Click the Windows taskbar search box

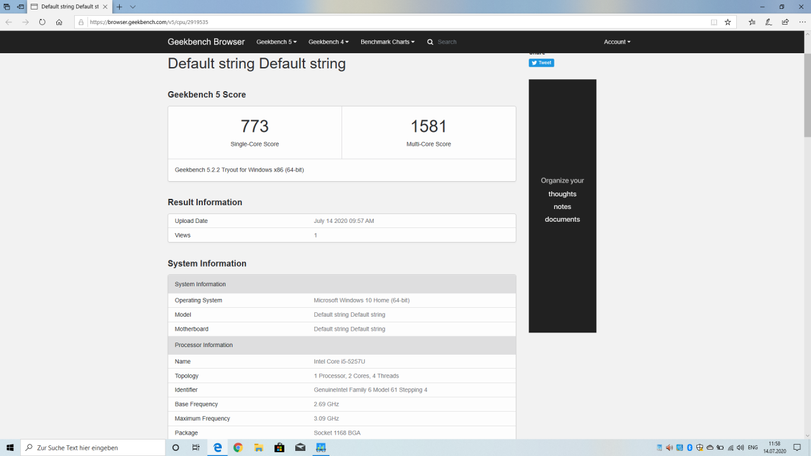click(93, 448)
